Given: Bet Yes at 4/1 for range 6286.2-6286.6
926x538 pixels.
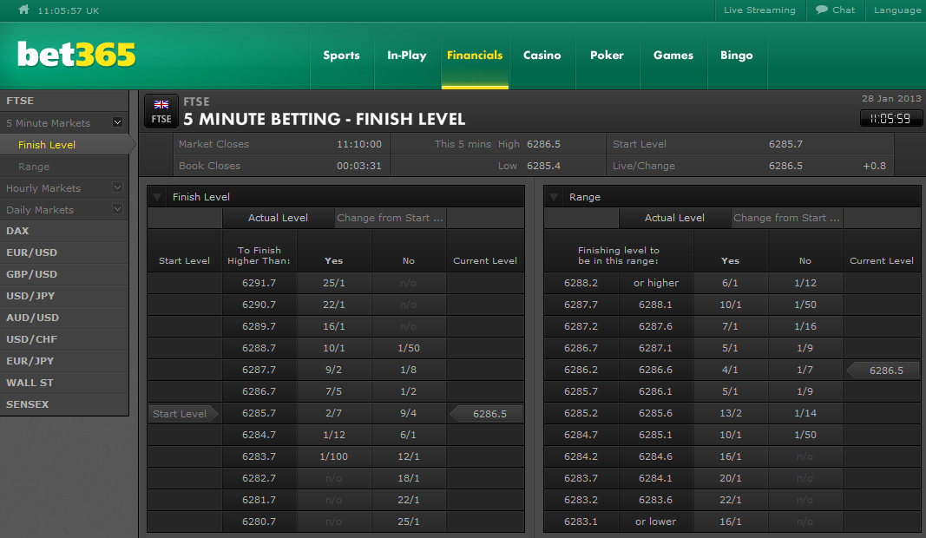Looking at the screenshot, I should pyautogui.click(x=731, y=370).
